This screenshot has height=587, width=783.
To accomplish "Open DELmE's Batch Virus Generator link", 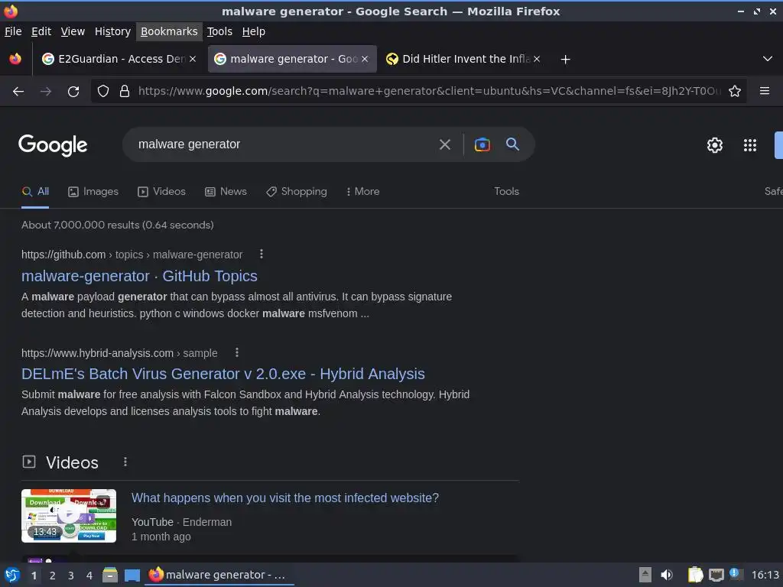I will pyautogui.click(x=223, y=374).
